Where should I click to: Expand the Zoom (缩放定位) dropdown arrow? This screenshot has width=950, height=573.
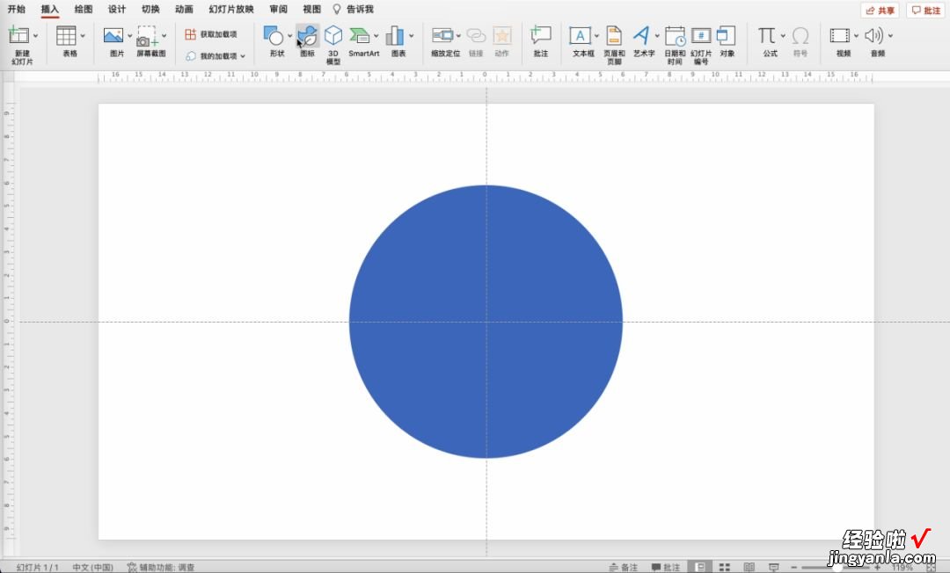(458, 36)
